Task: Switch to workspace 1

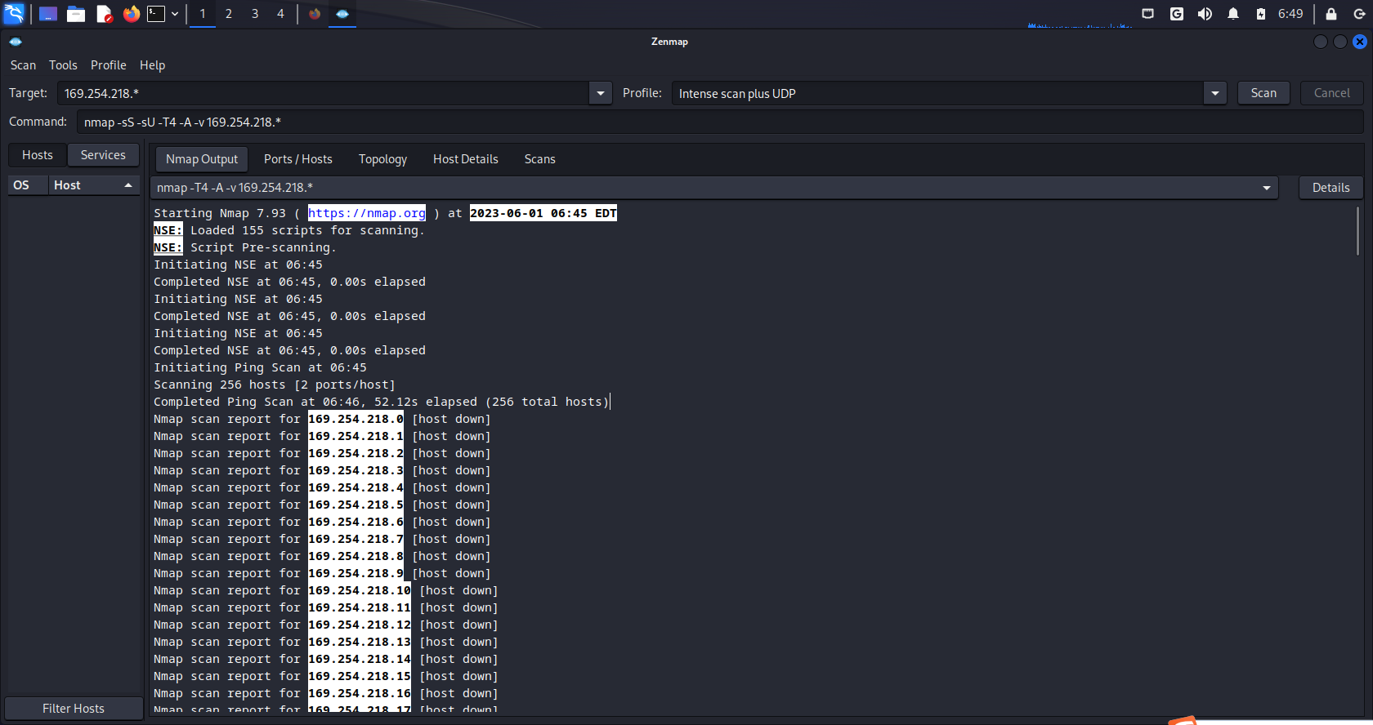Action: (x=203, y=14)
